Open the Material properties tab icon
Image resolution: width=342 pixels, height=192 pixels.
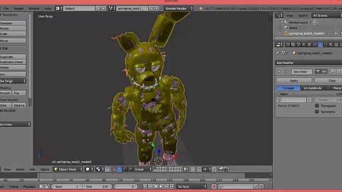coord(331,45)
